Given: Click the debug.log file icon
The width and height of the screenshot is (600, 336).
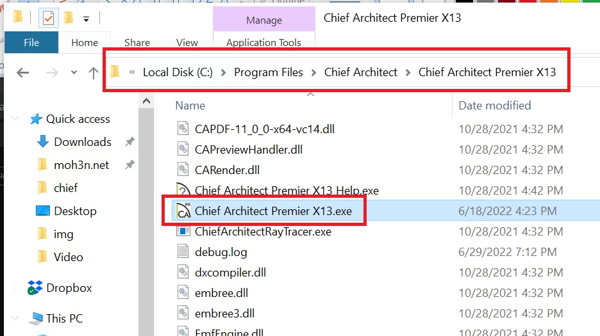Looking at the screenshot, I should [183, 252].
